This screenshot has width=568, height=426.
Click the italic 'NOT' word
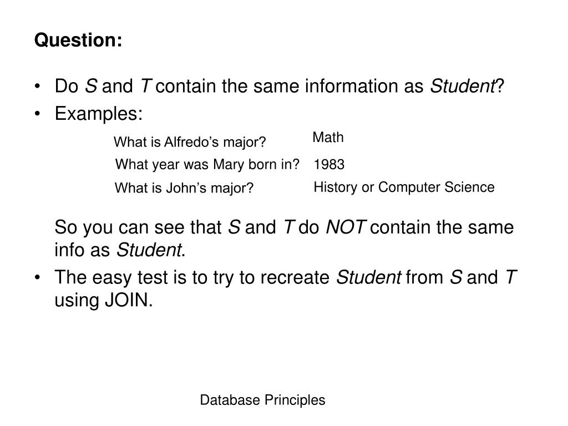[x=346, y=227]
